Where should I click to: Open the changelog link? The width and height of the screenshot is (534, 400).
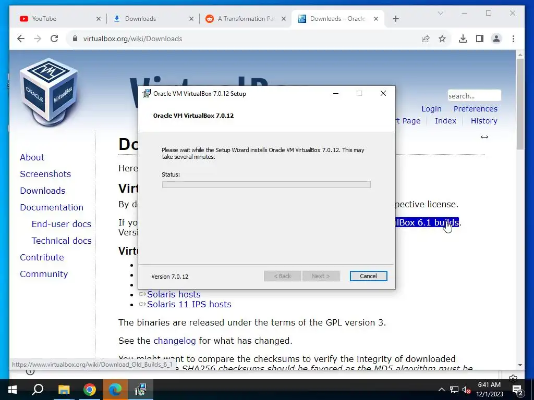175,341
